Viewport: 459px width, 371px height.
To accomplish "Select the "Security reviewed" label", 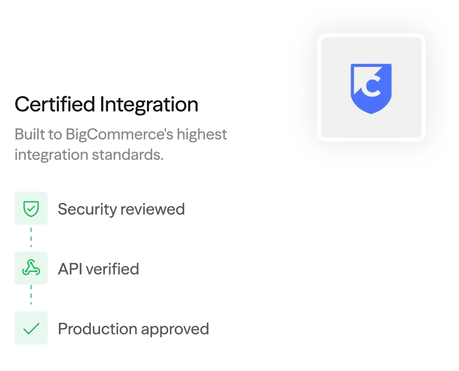I will 121,209.
